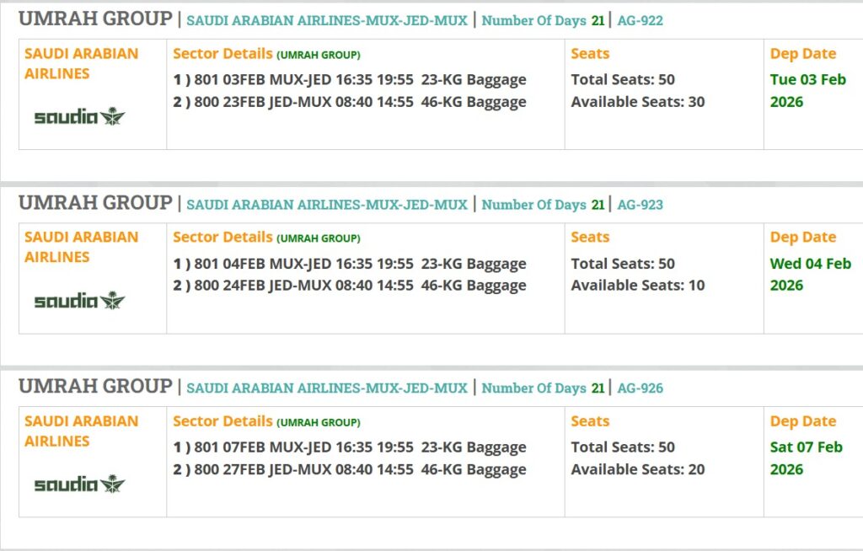Click the Saudia logo in the AG-926 card
863x551 pixels.
(79, 484)
